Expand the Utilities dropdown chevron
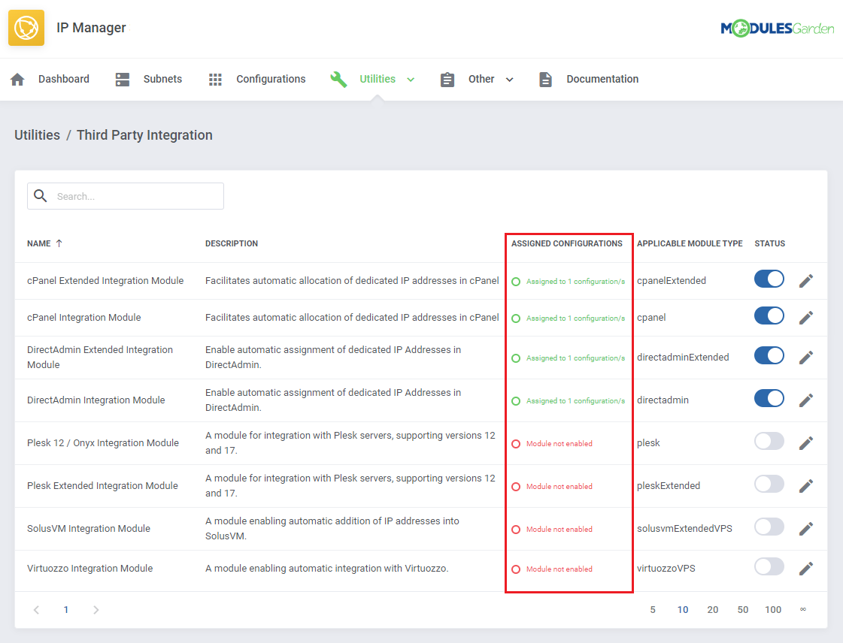 click(411, 80)
